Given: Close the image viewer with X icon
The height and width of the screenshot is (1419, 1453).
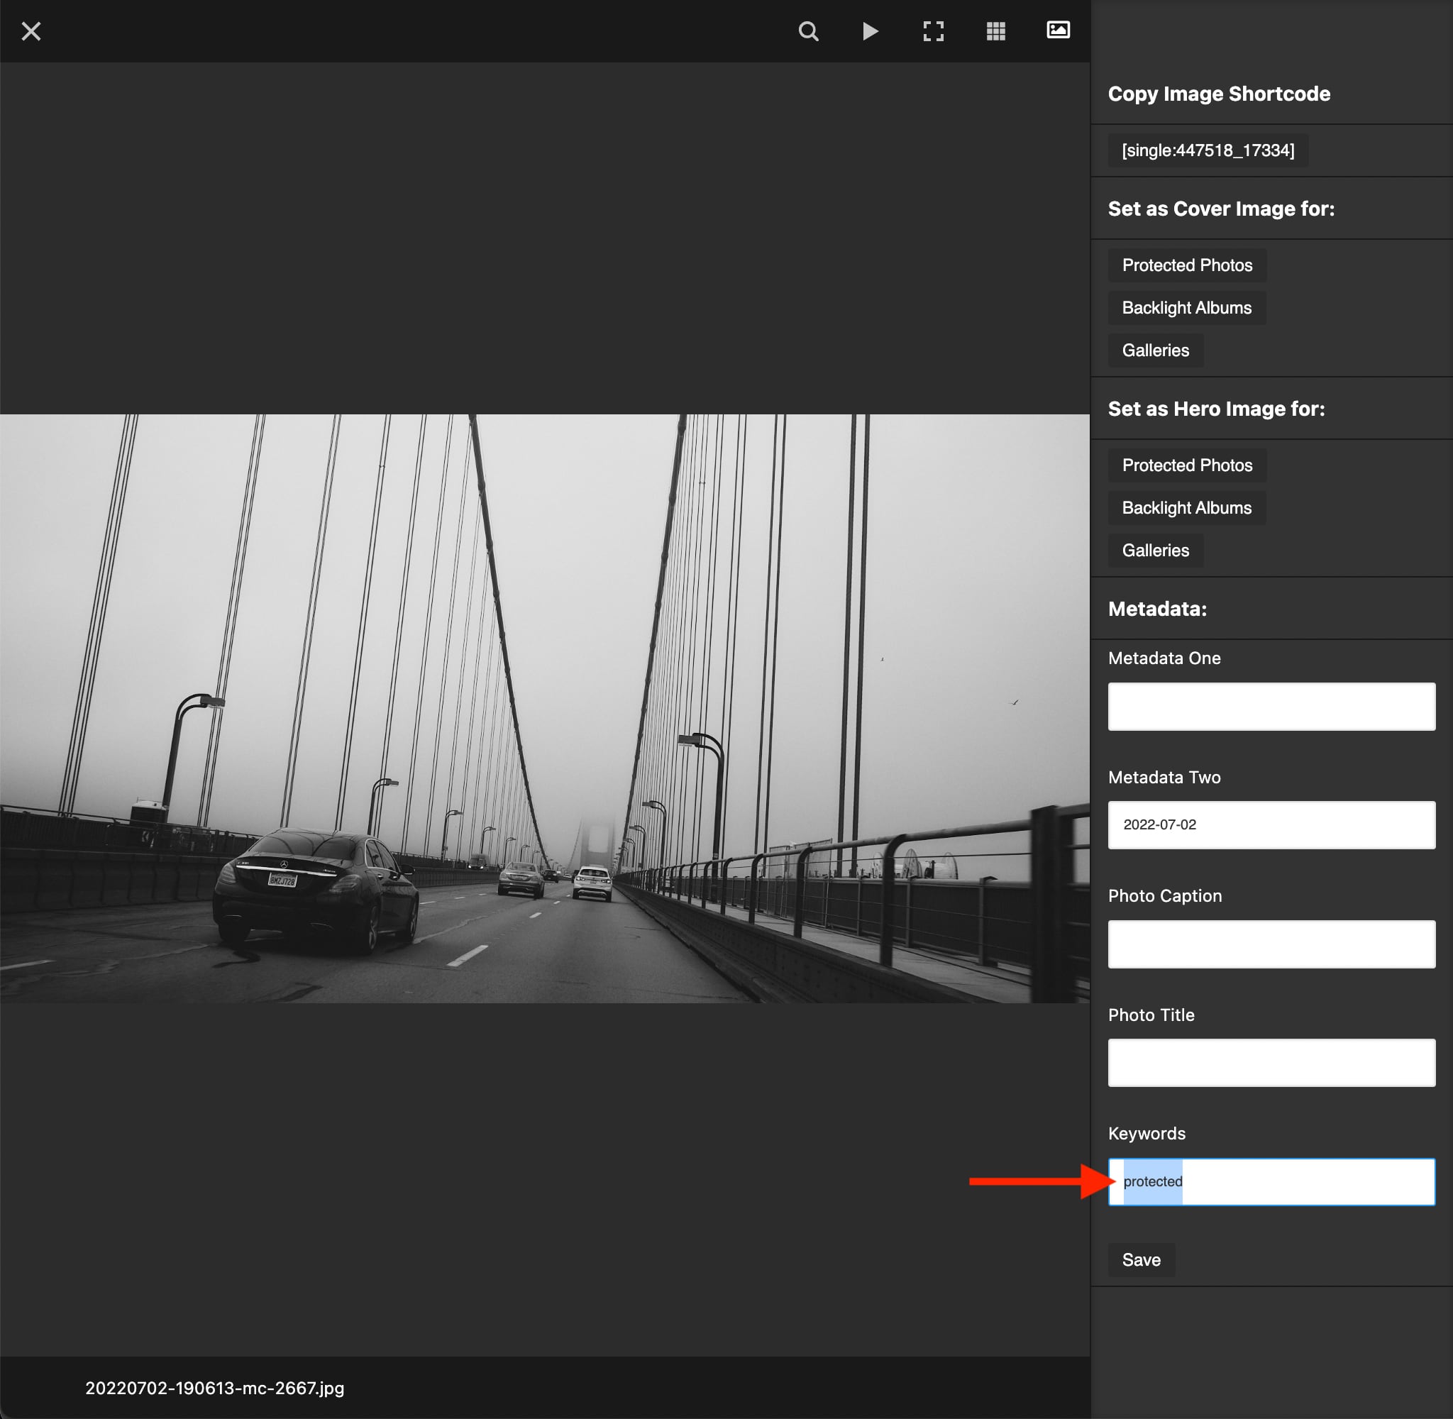Looking at the screenshot, I should pyautogui.click(x=31, y=31).
